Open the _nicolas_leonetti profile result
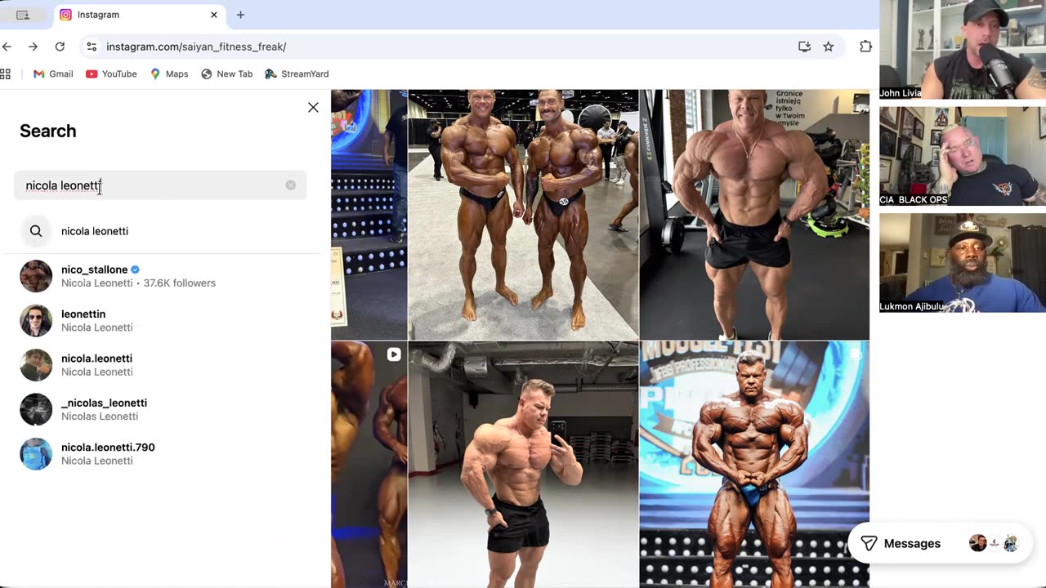1046x588 pixels. [163, 409]
